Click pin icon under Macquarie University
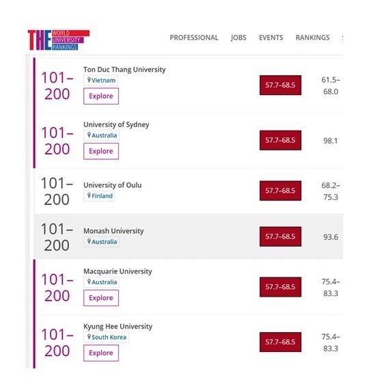 click(89, 282)
